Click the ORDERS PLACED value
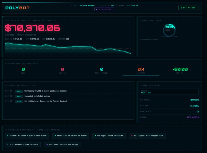Viewport: 207px width, 153px height. [198, 112]
